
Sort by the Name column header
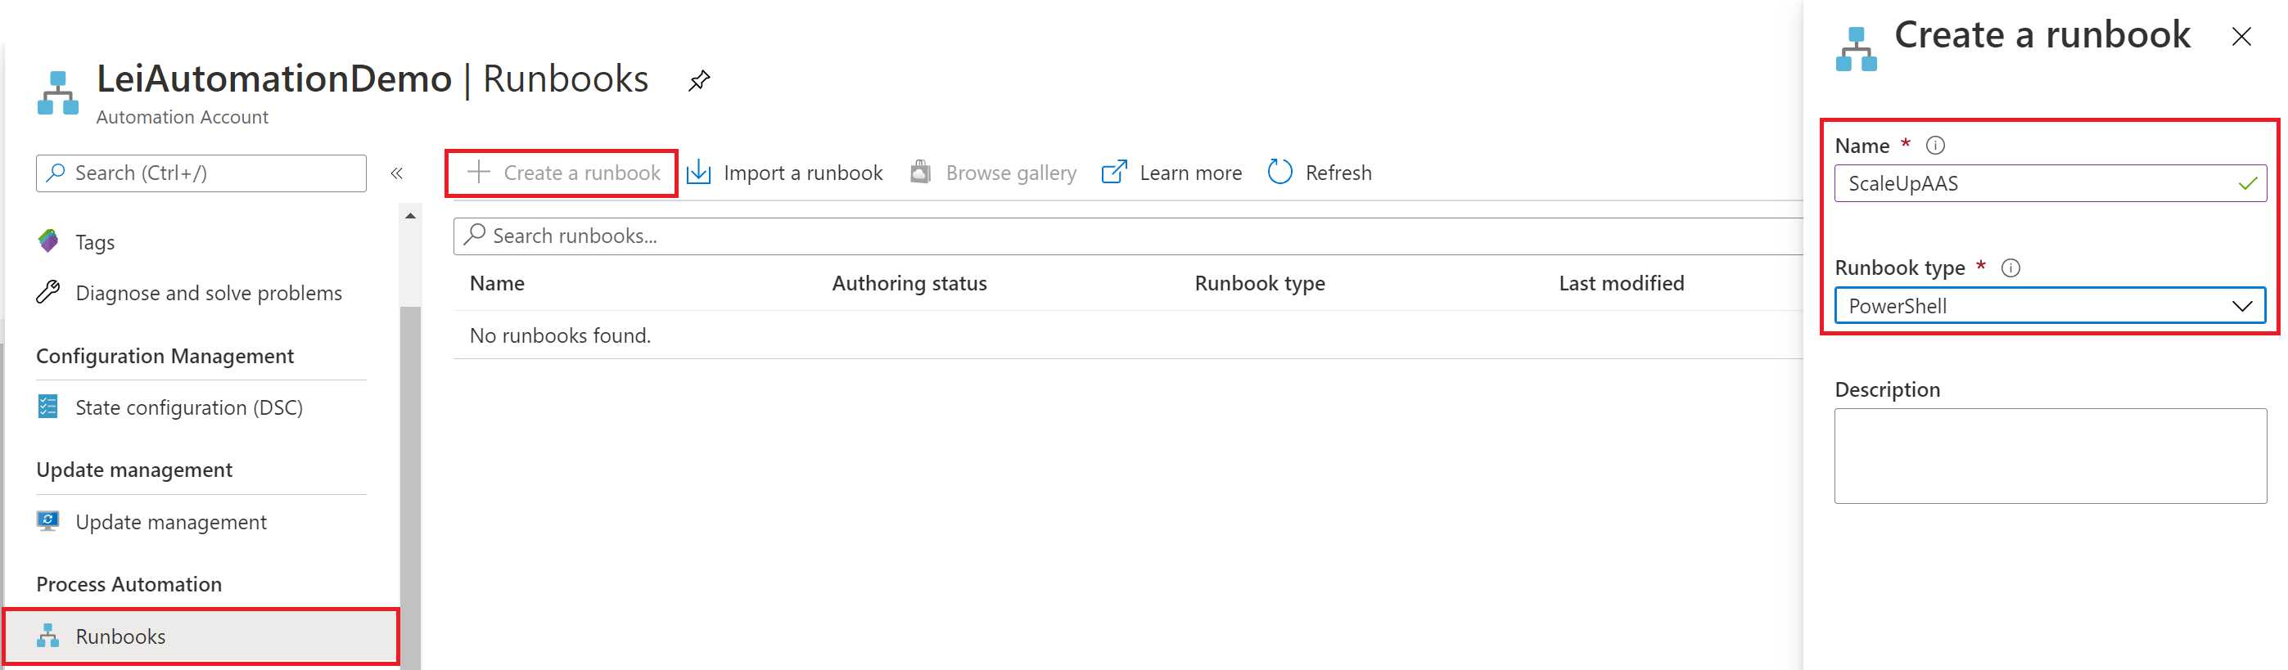[x=498, y=283]
